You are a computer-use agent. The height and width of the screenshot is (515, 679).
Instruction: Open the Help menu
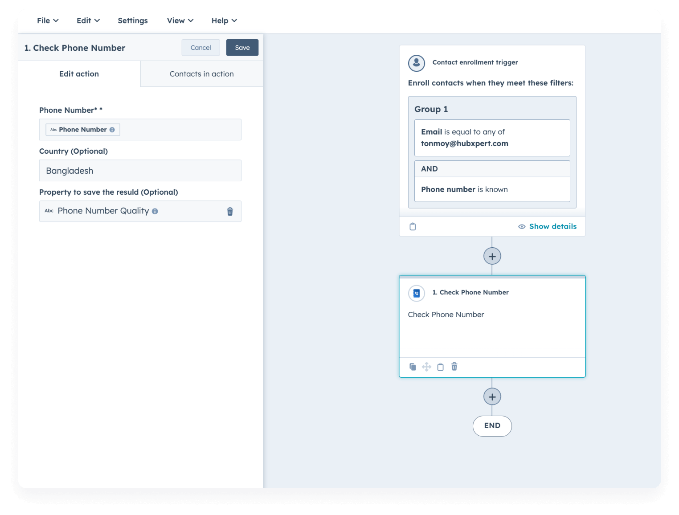pos(224,20)
